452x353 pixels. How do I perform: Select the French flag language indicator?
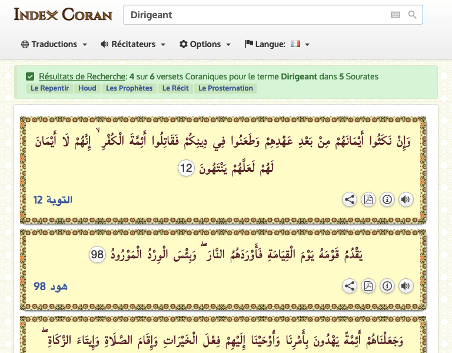pos(295,44)
